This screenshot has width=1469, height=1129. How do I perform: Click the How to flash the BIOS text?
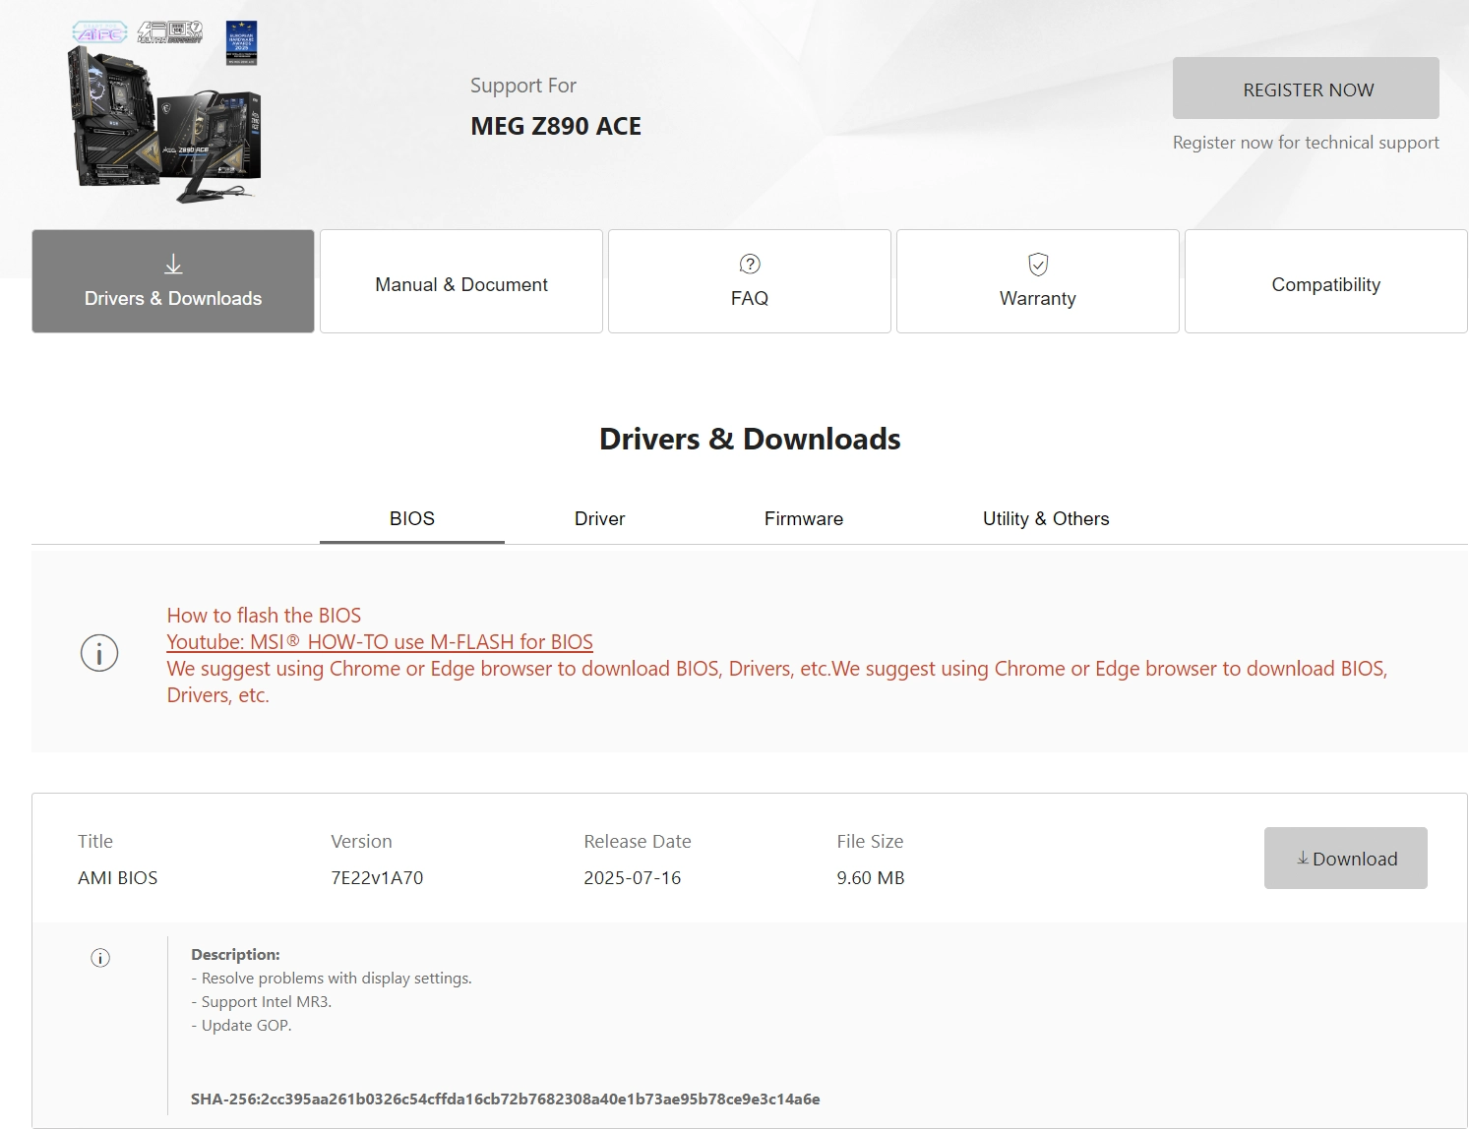pos(263,615)
